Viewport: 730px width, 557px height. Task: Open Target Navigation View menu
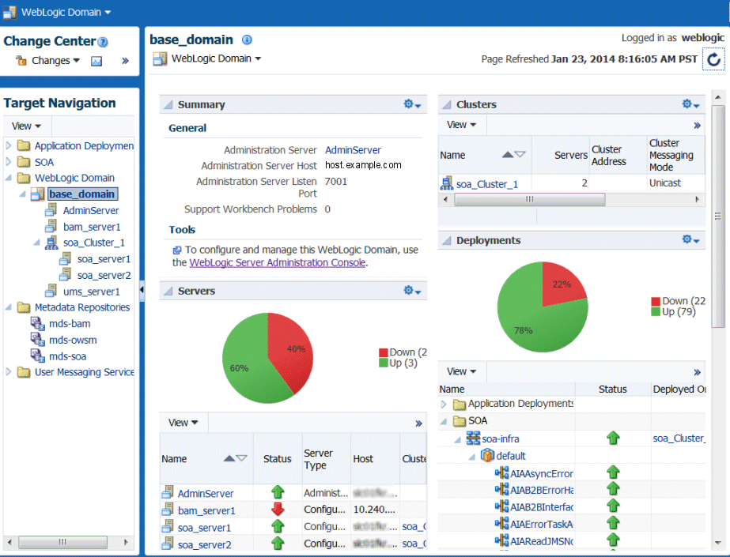pyautogui.click(x=27, y=126)
